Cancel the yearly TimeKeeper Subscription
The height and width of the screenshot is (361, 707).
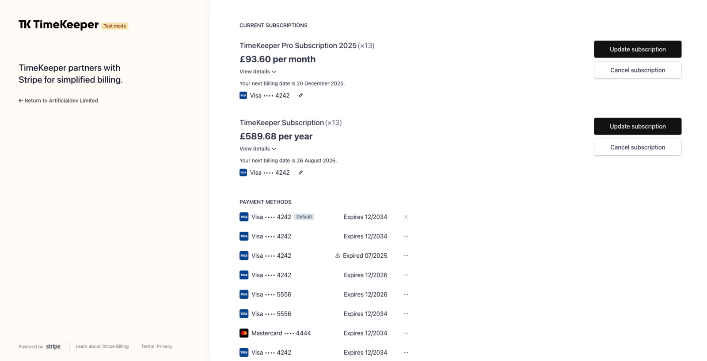pos(638,147)
